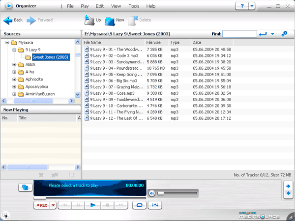
Task: Click music file icon for track 10 Carborante
Action: (x=87, y=106)
